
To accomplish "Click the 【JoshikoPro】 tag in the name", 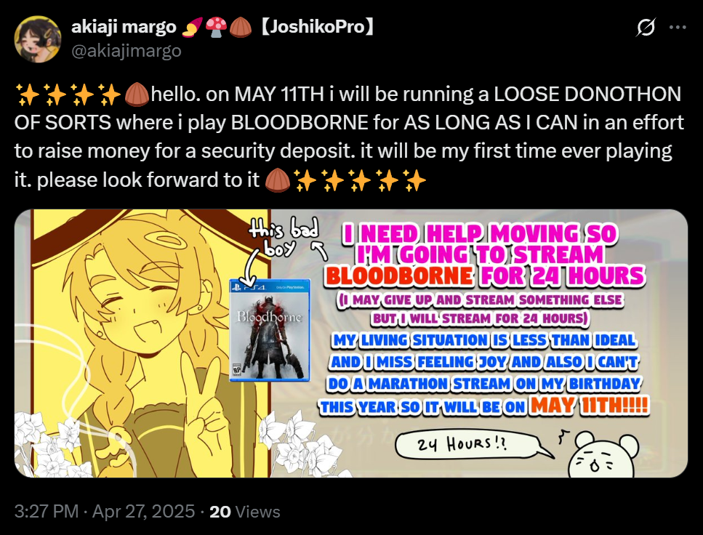I will point(316,27).
